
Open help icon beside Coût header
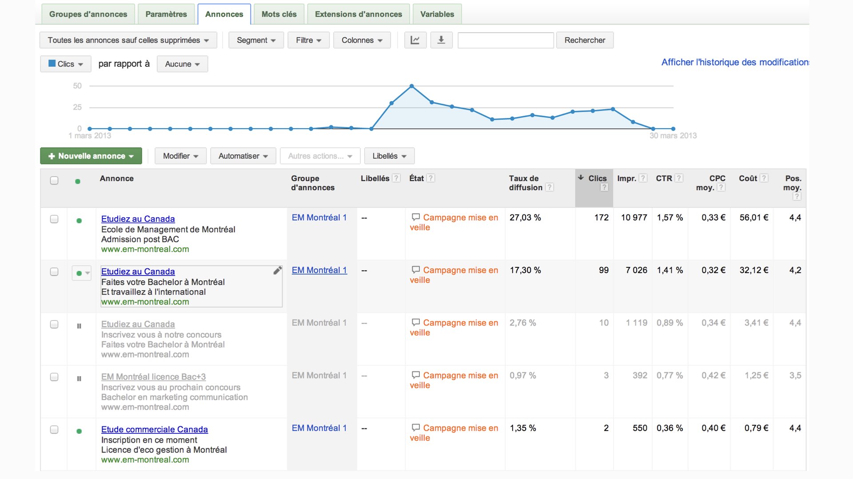[764, 178]
